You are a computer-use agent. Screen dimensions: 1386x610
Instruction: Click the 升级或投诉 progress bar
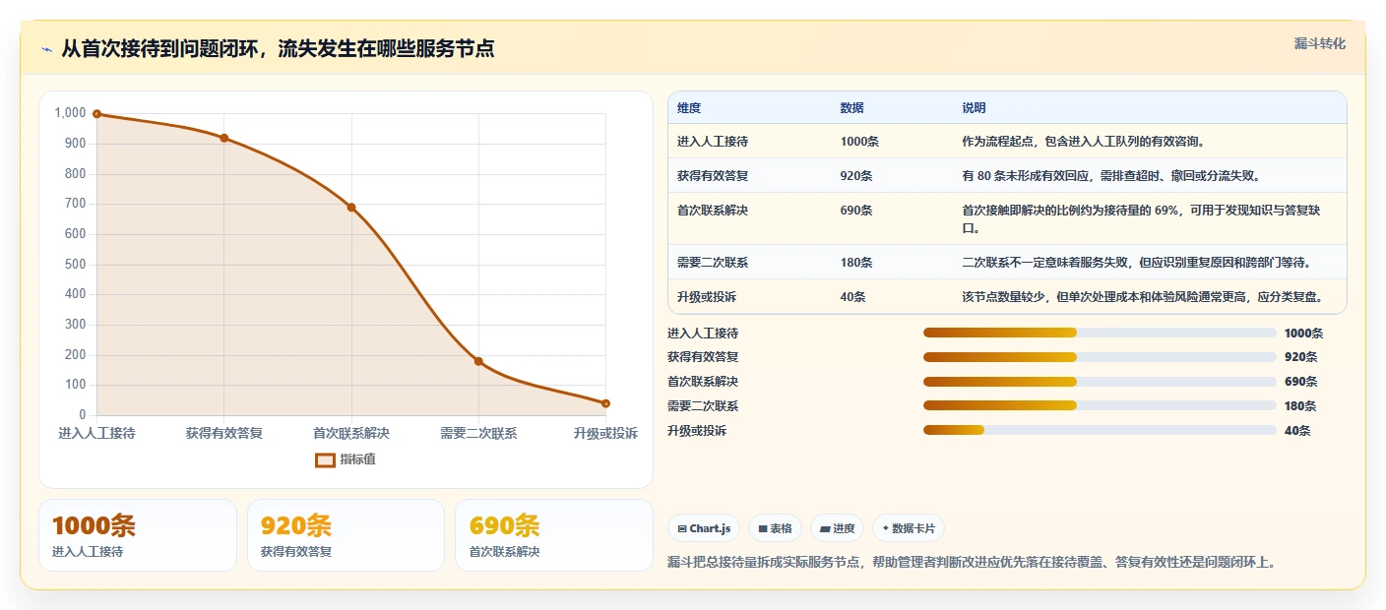(x=1100, y=430)
